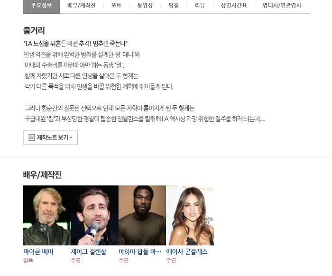Go to the 동영상 tab
The height and width of the screenshot is (276, 332).
coord(145,5)
